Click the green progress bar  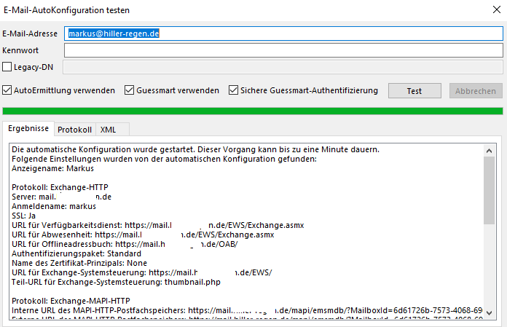coord(253,111)
